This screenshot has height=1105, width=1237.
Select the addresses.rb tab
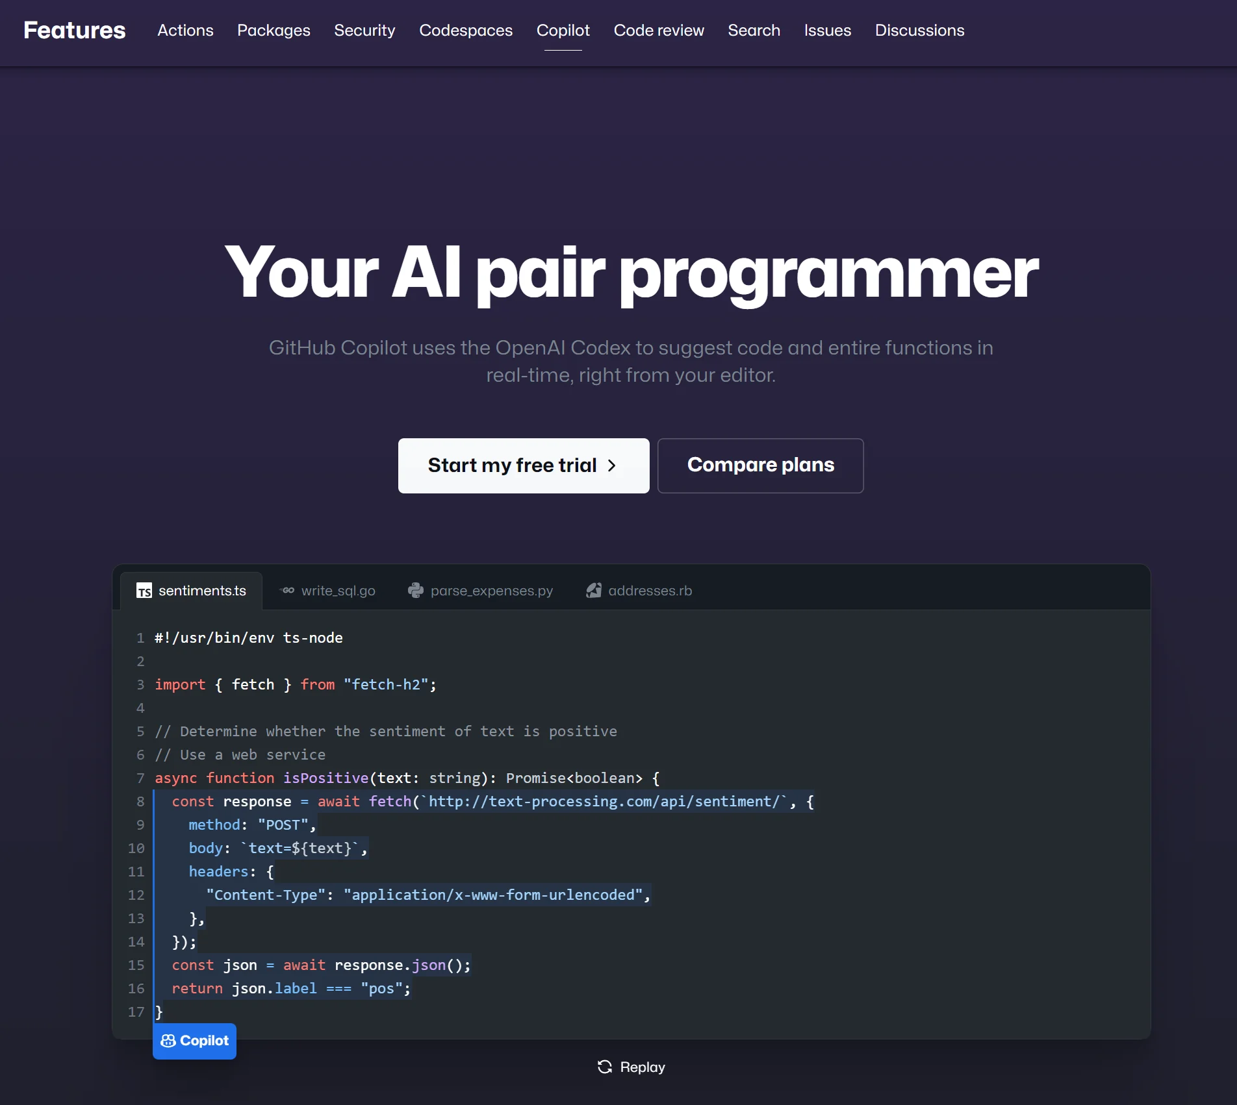pyautogui.click(x=650, y=590)
